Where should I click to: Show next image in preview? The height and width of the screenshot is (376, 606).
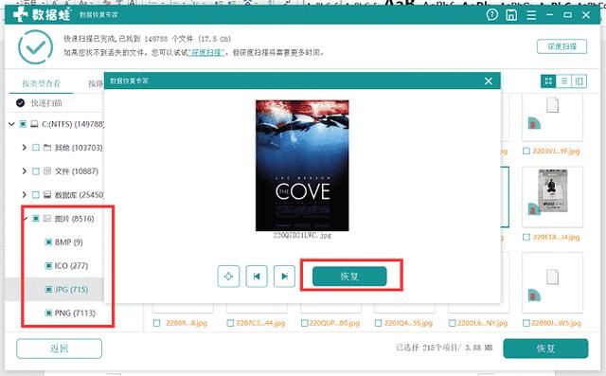[x=284, y=277]
